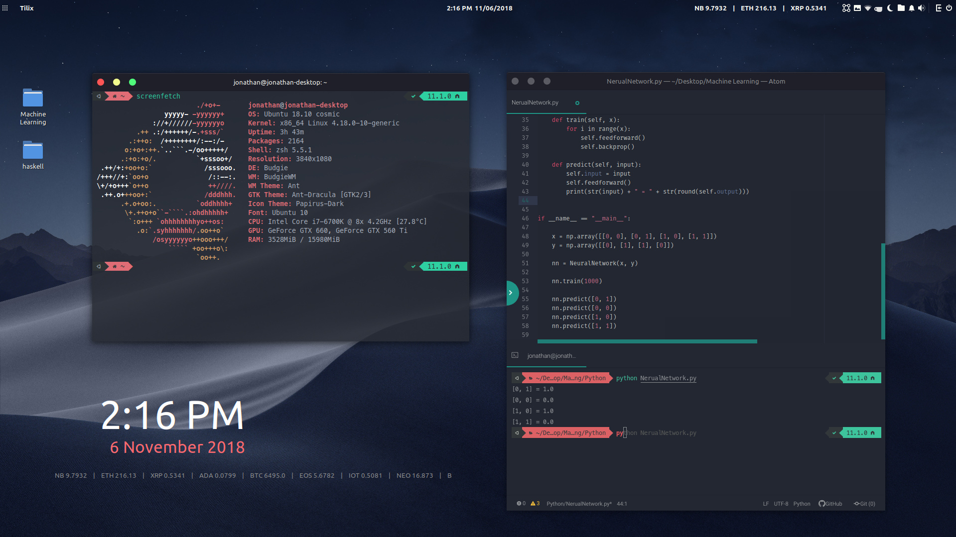Click the editor's vertical scrollbar
The height and width of the screenshot is (537, 956).
point(883,291)
